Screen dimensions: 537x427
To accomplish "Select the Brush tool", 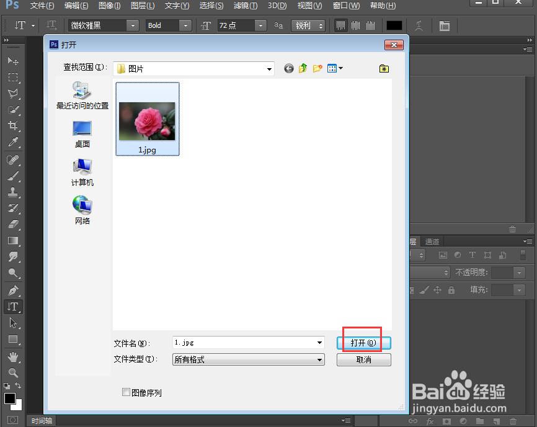I will click(x=13, y=176).
